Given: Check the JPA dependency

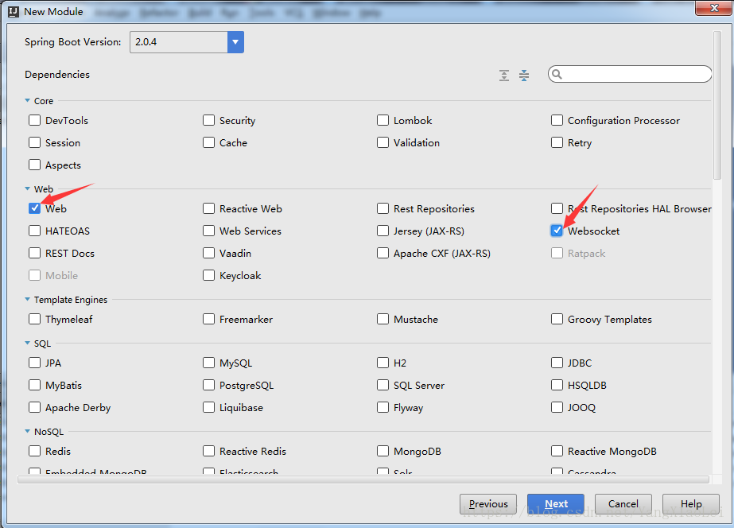Looking at the screenshot, I should point(35,363).
